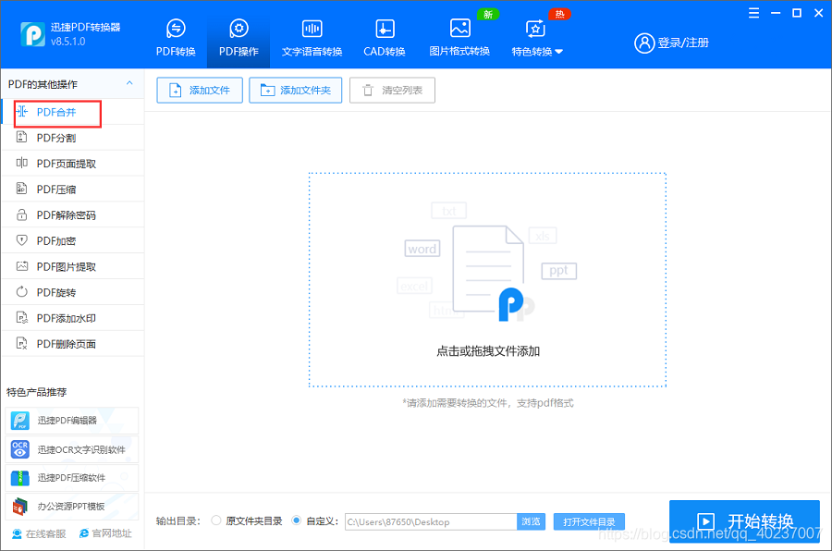The height and width of the screenshot is (551, 832).
Task: Open the PDF转换 tab
Action: [x=176, y=38]
